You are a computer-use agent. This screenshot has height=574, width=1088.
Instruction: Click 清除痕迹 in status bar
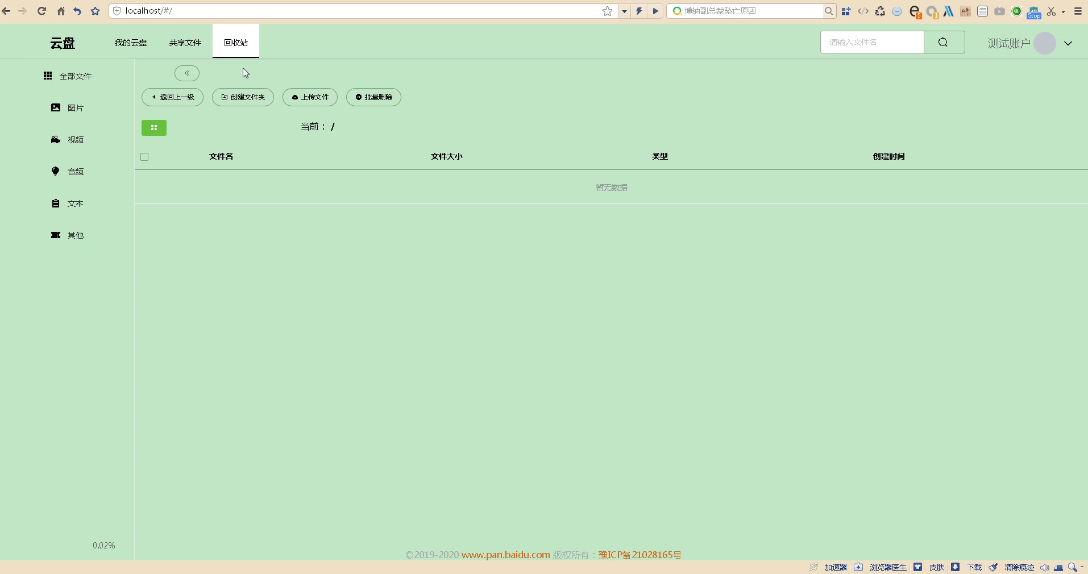1019,567
